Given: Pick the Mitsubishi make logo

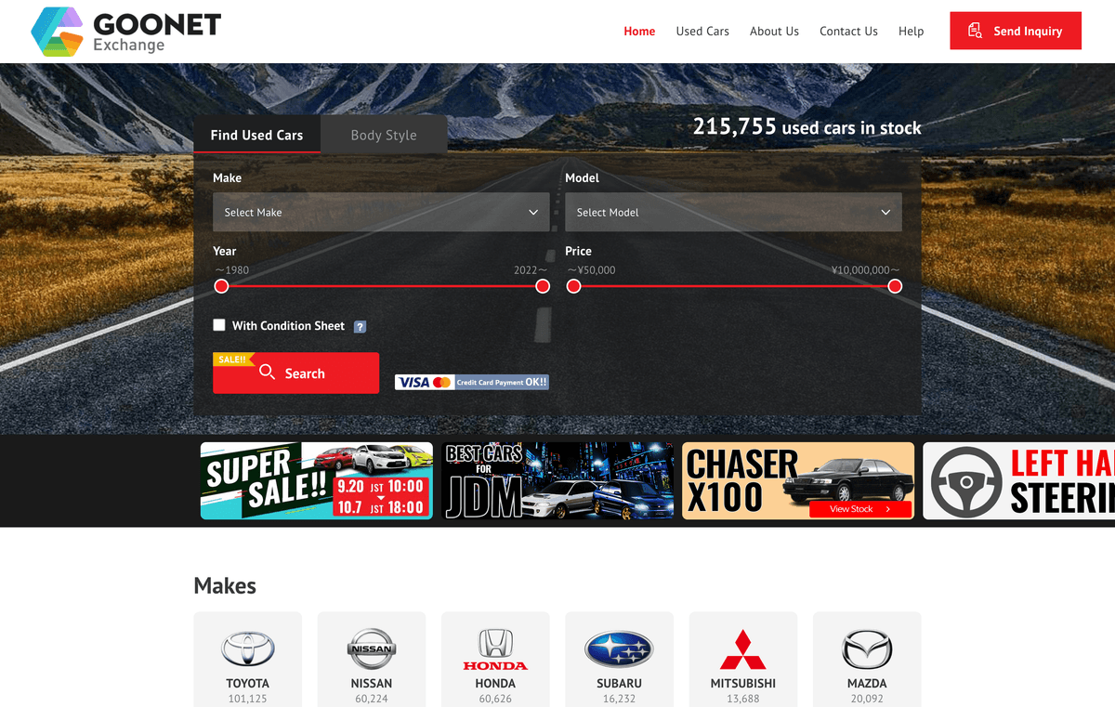Looking at the screenshot, I should (742, 649).
